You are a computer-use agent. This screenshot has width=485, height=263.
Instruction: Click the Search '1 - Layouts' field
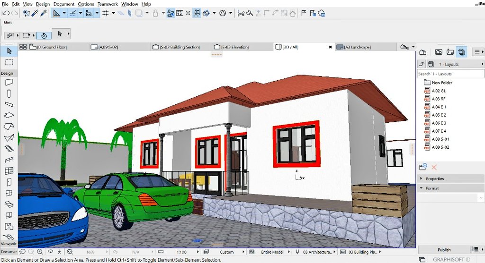(450, 74)
